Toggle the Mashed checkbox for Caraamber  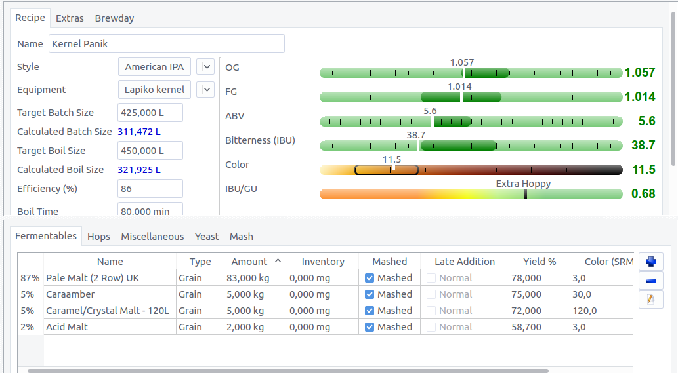370,294
